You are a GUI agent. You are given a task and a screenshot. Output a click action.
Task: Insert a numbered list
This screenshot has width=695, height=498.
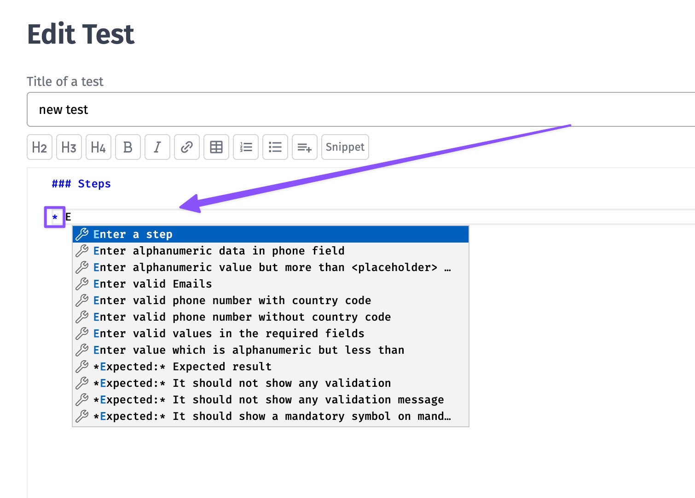coord(246,147)
